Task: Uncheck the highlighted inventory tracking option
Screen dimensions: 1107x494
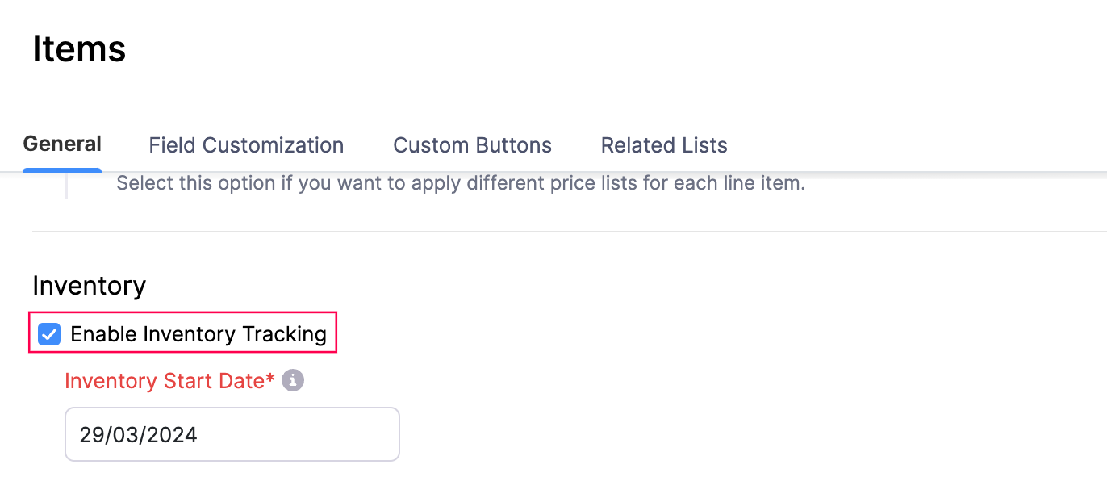Action: point(49,333)
